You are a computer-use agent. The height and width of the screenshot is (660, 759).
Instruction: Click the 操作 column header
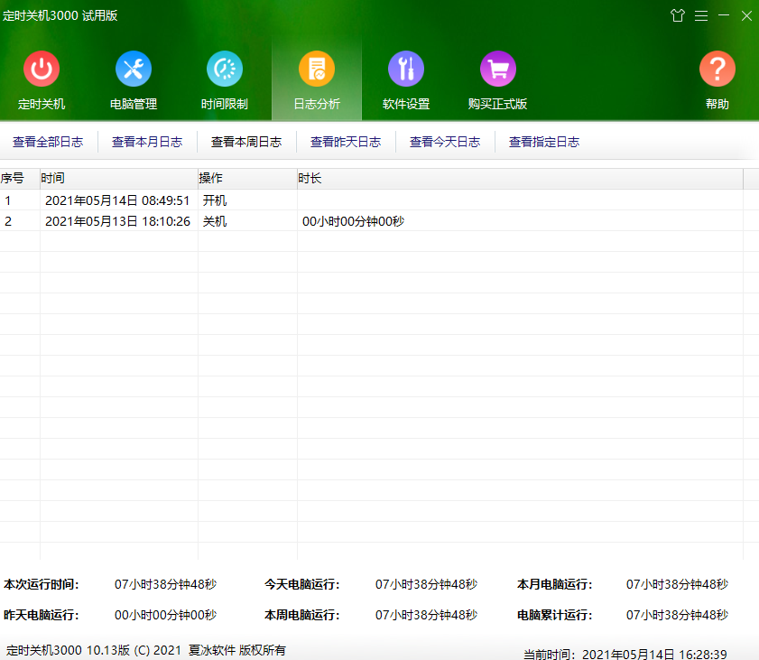tap(247, 179)
